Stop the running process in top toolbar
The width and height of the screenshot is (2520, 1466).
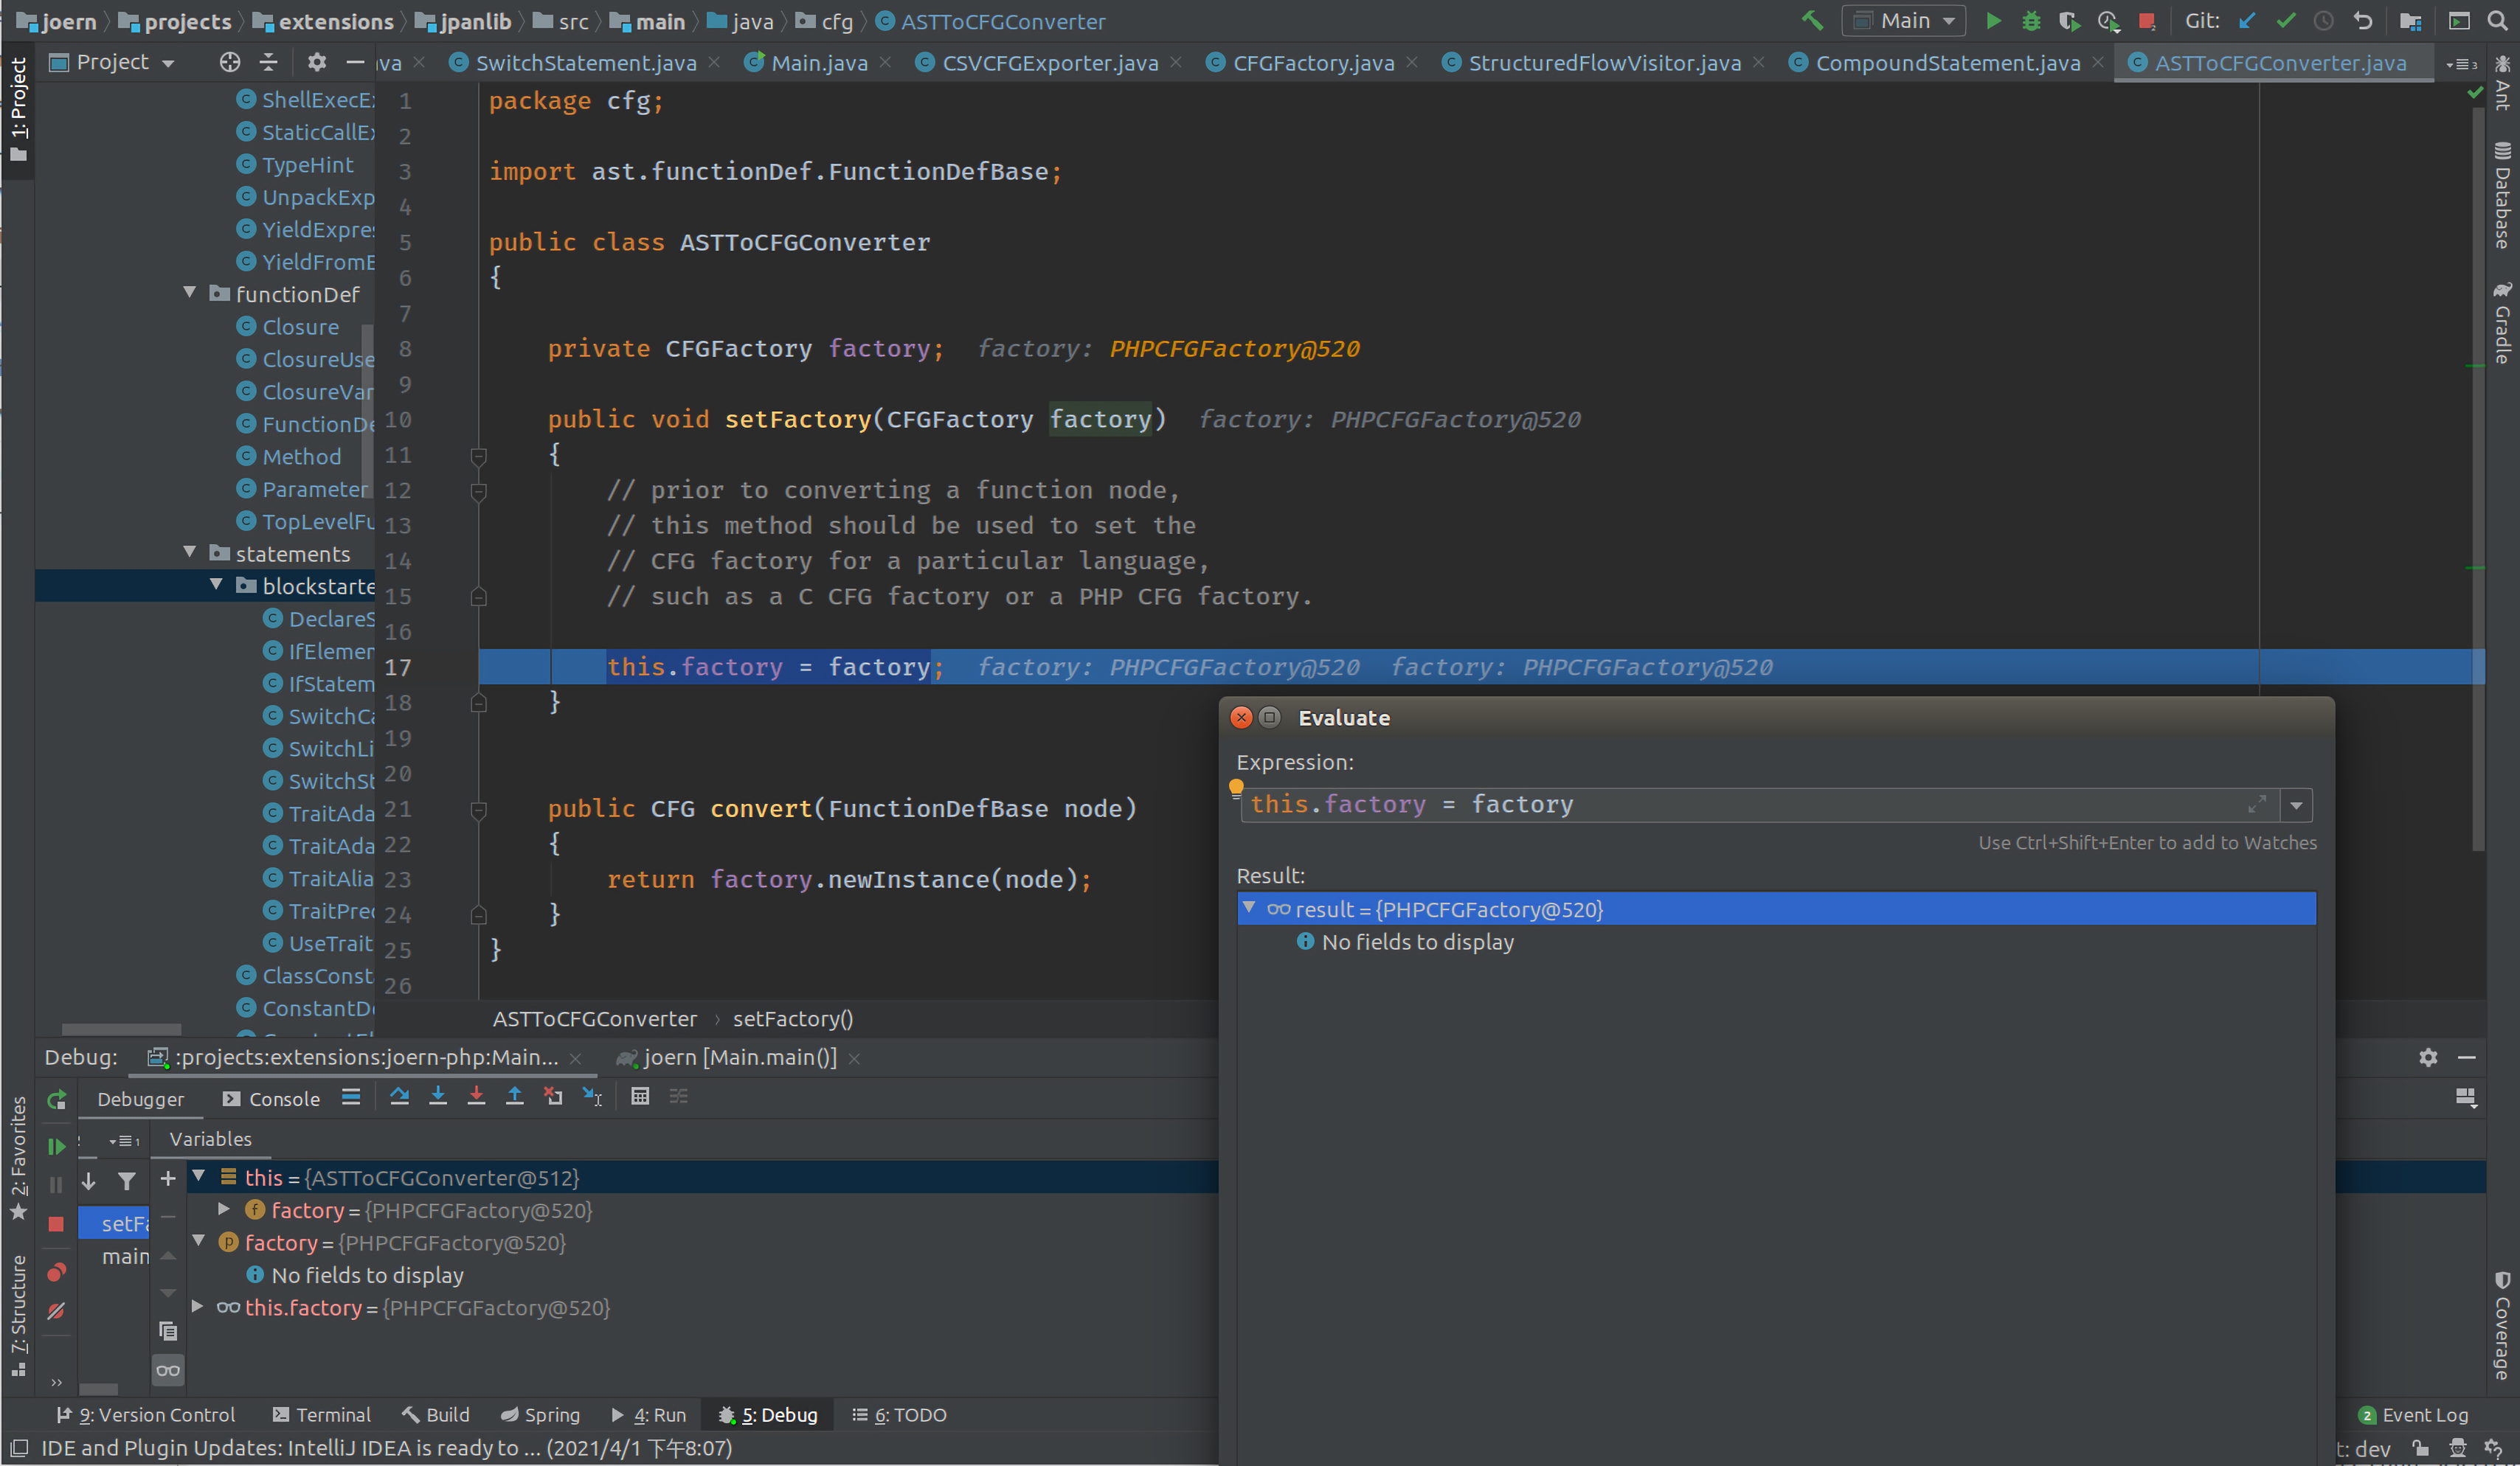coord(2146,21)
